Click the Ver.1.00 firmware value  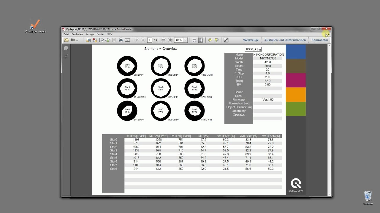(267, 100)
